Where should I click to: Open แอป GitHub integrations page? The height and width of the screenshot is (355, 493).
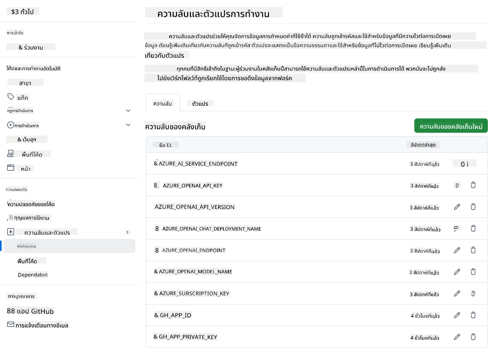(x=30, y=311)
